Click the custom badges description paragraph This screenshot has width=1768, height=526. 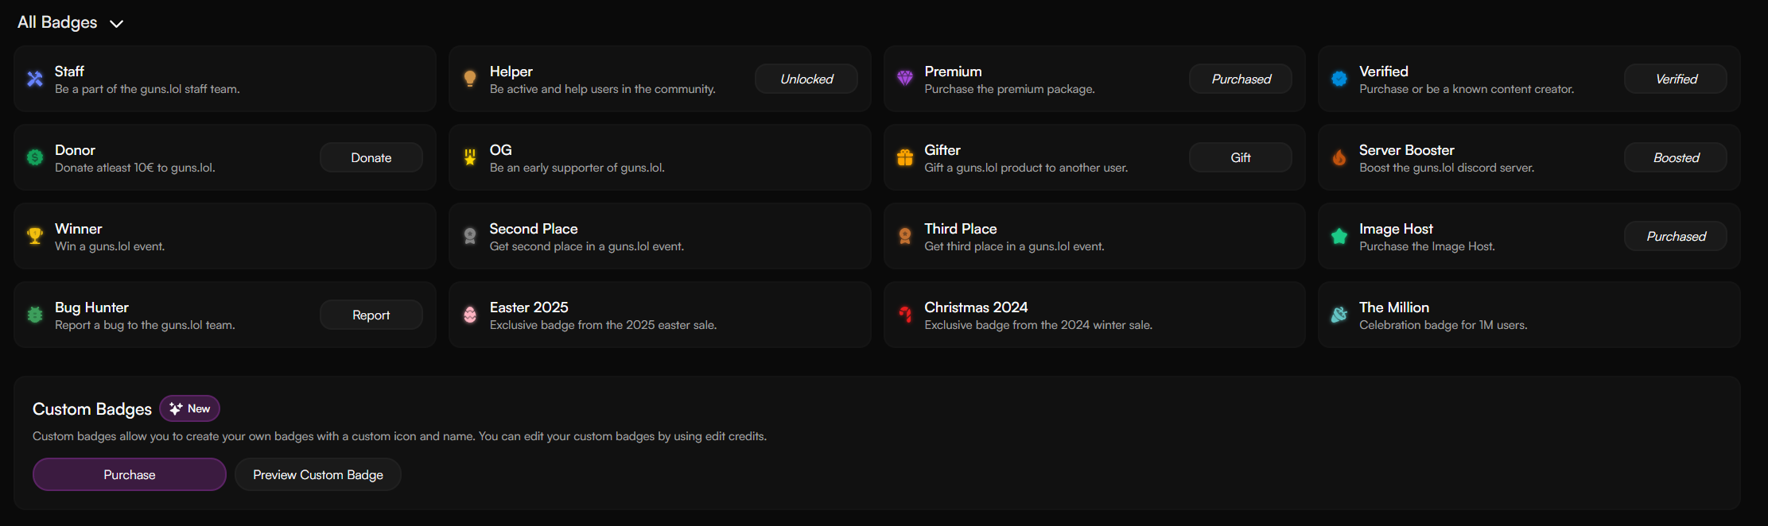coord(400,436)
